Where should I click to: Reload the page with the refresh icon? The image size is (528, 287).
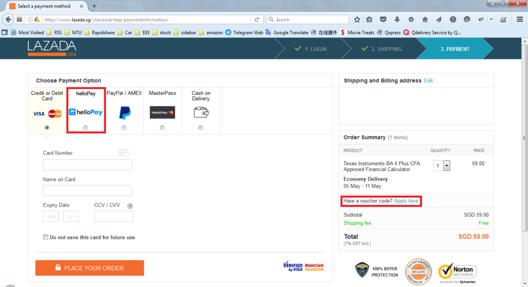coord(257,20)
